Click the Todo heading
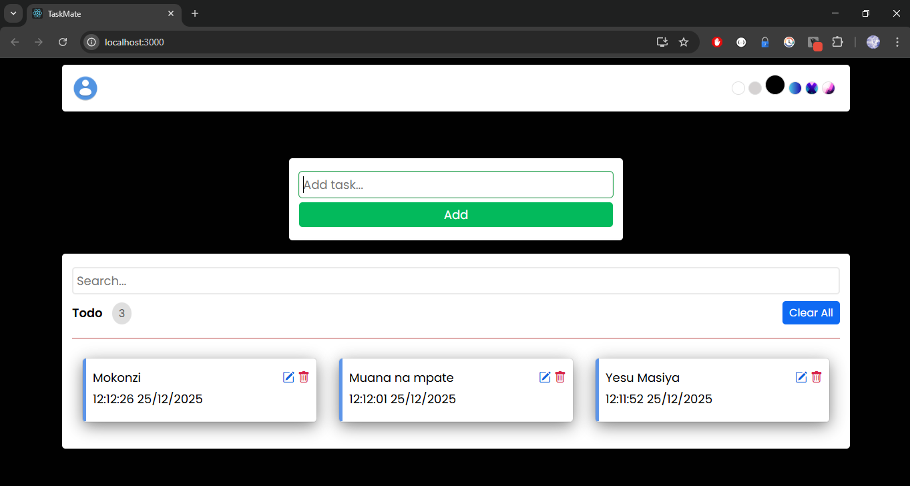Screen dimensions: 910x486 [x=87, y=313]
